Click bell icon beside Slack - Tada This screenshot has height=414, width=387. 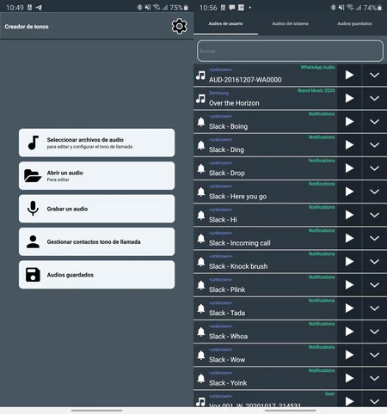201,308
